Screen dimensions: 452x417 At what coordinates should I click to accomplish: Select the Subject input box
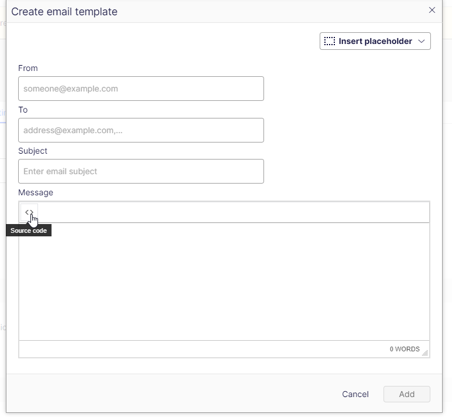[x=141, y=171]
